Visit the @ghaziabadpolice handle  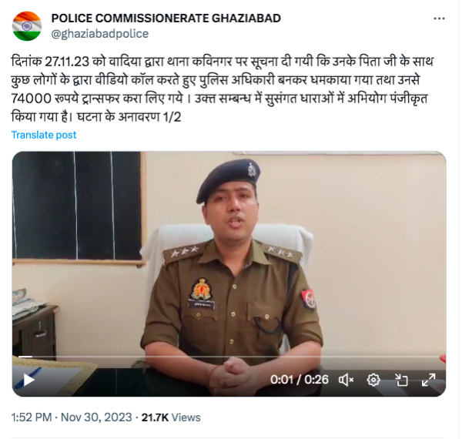click(x=100, y=34)
